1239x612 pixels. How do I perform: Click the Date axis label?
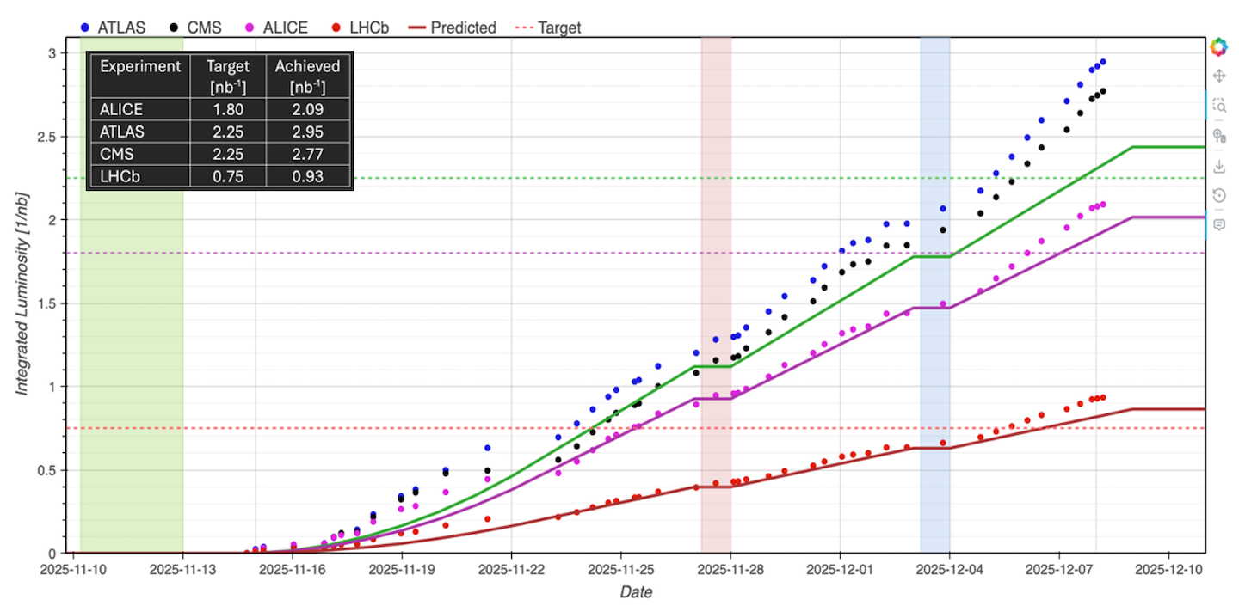pos(636,592)
